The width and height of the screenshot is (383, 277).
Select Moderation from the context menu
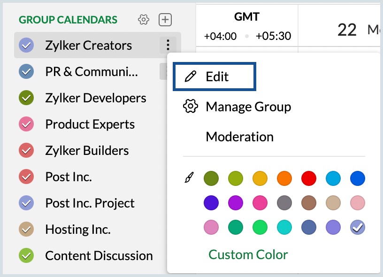(x=239, y=137)
